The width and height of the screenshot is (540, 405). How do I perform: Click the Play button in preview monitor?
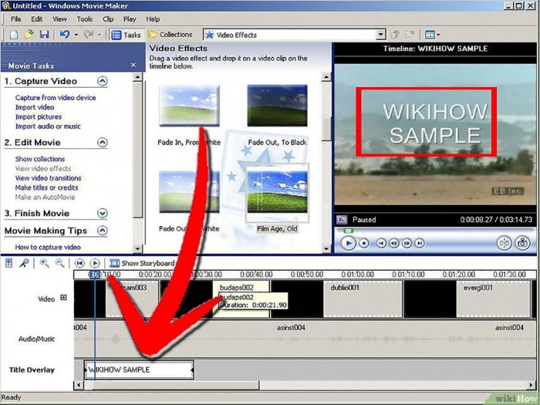click(x=348, y=243)
